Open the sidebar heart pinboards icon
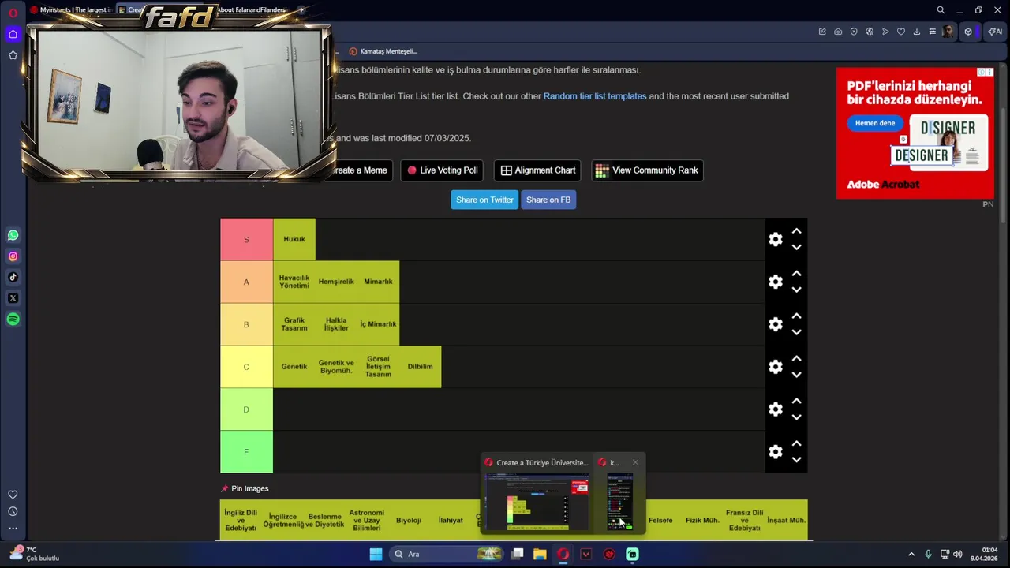 coord(13,495)
